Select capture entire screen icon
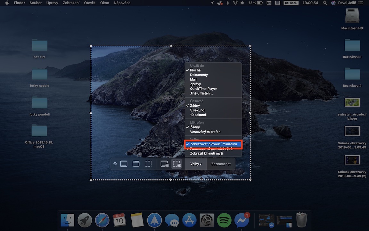 (x=124, y=164)
